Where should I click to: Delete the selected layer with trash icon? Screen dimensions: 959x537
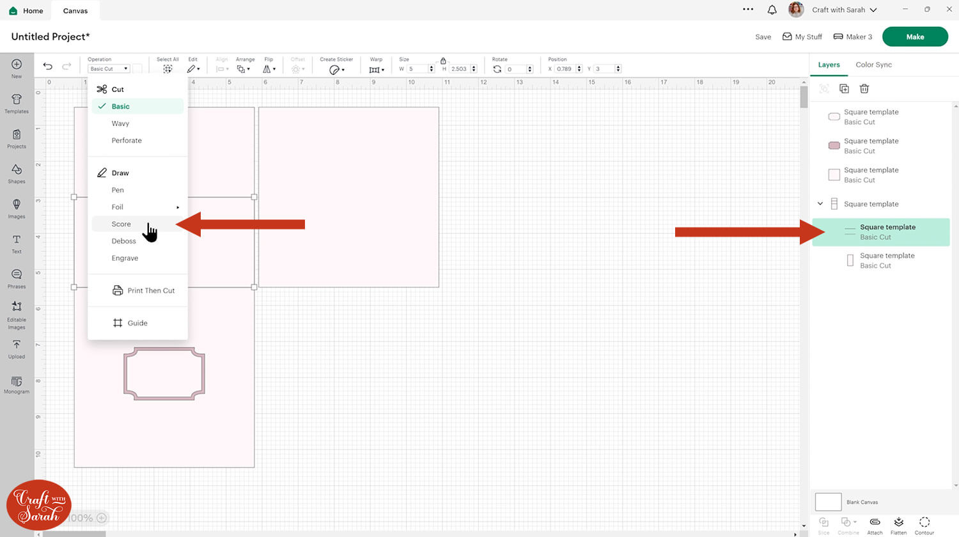coord(864,89)
